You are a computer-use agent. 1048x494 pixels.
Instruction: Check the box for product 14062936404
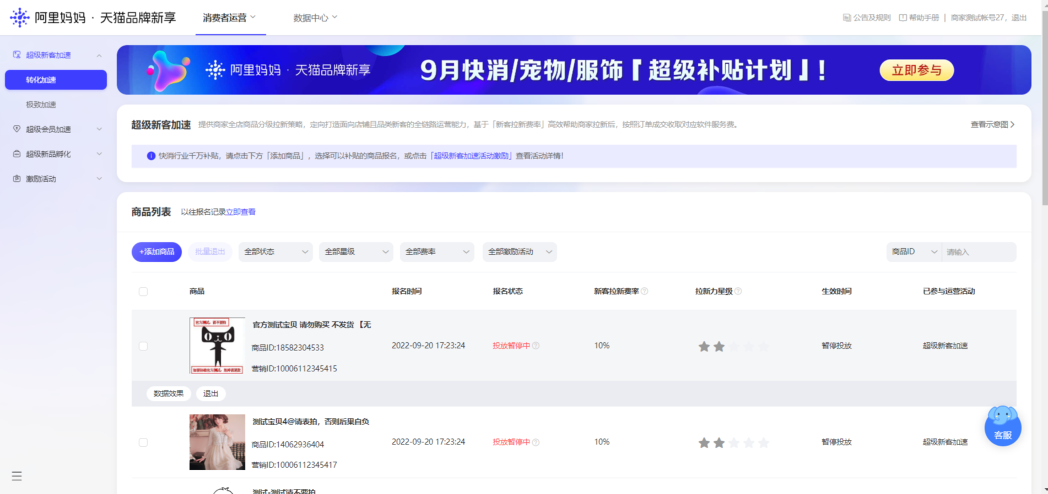143,442
